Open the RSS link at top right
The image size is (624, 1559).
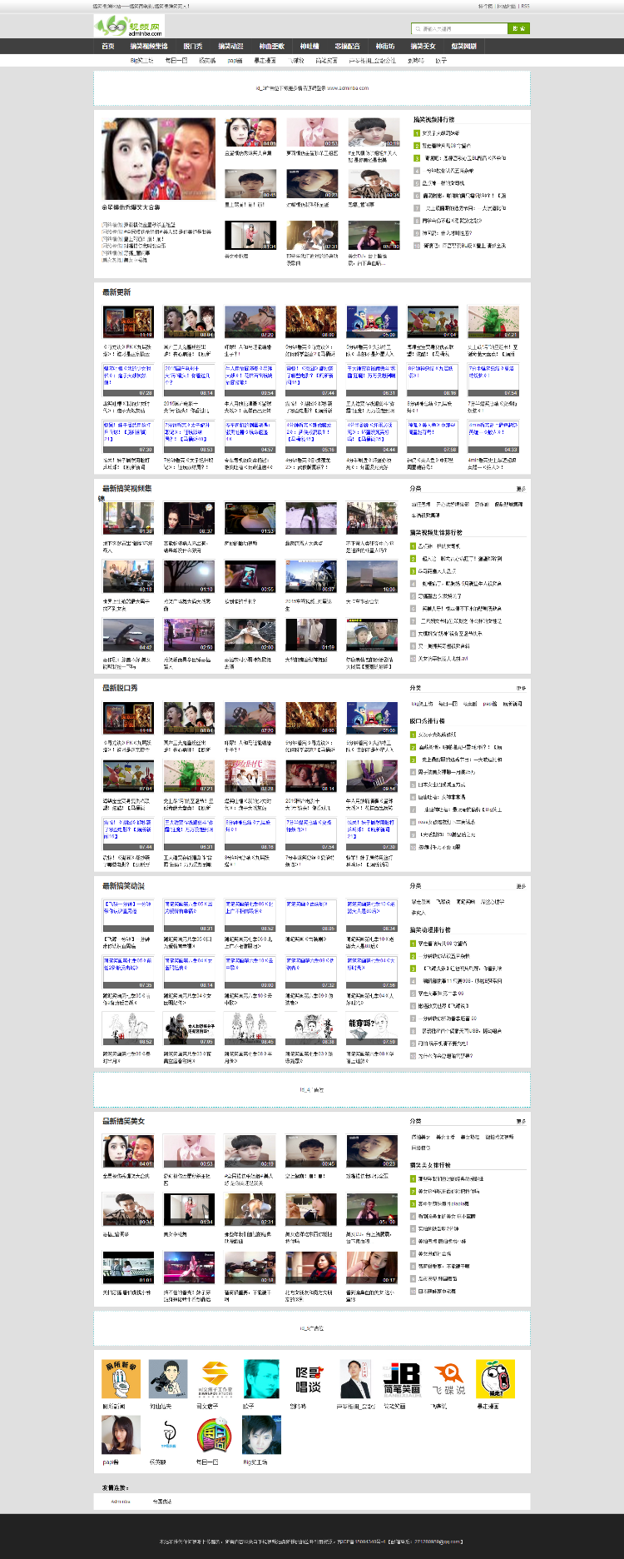(525, 6)
